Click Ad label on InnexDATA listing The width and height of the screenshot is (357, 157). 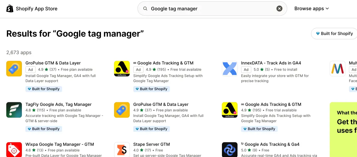(246, 69)
